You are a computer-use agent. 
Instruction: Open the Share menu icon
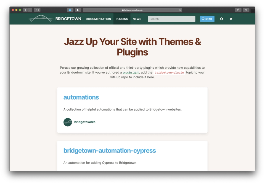click(x=238, y=10)
